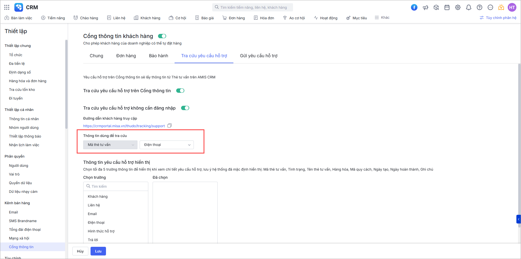Select Tra cứu yêu cầu hỗ trợ tab

click(204, 56)
